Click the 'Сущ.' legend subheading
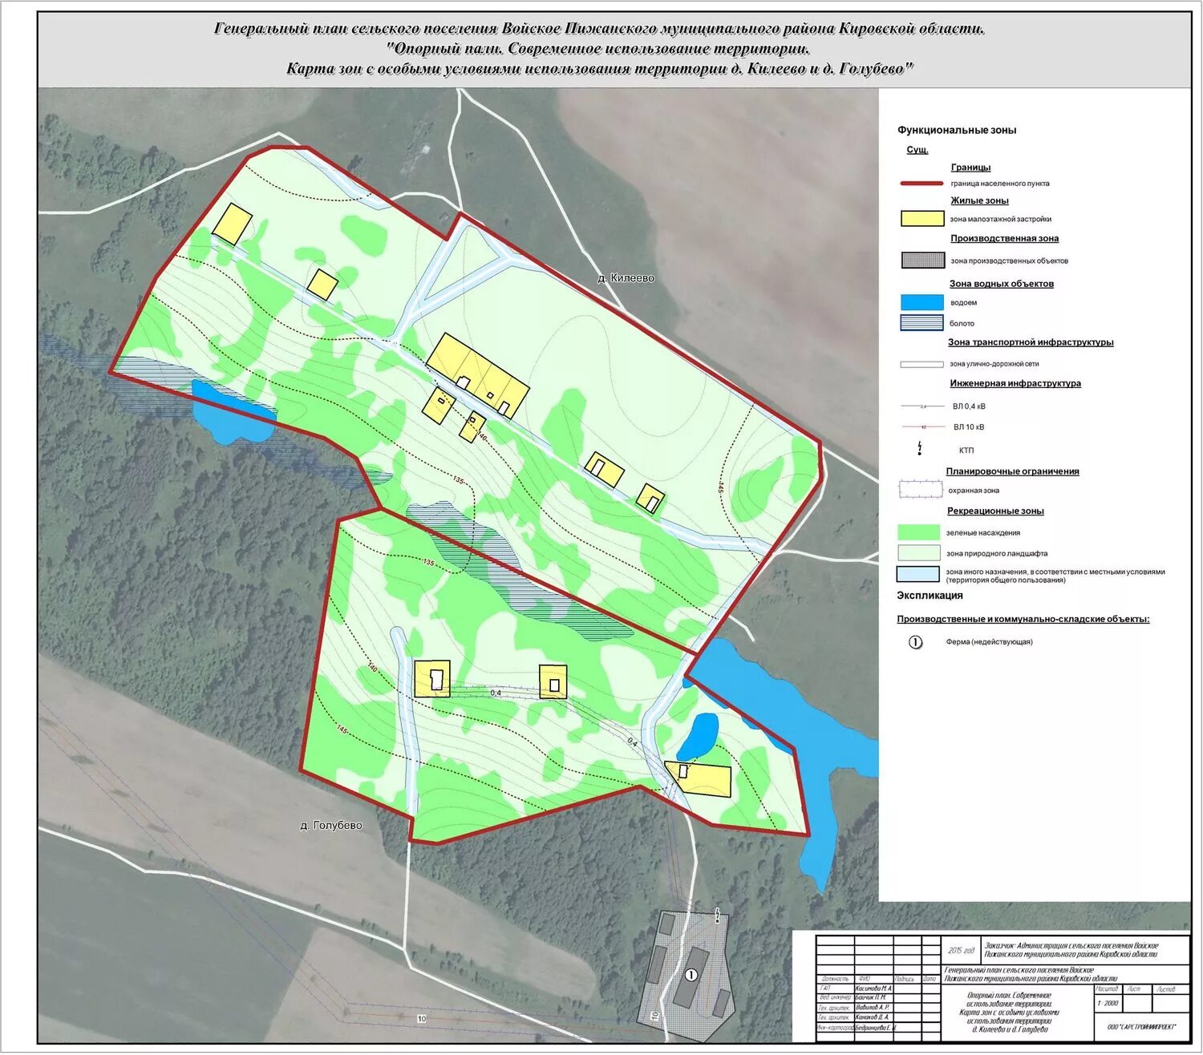This screenshot has height=1055, width=1203. (917, 151)
